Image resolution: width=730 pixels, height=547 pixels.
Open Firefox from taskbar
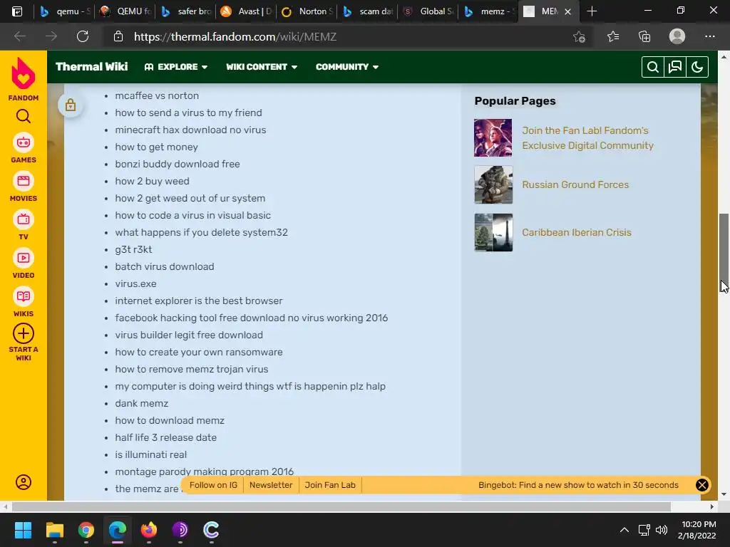pyautogui.click(x=149, y=530)
